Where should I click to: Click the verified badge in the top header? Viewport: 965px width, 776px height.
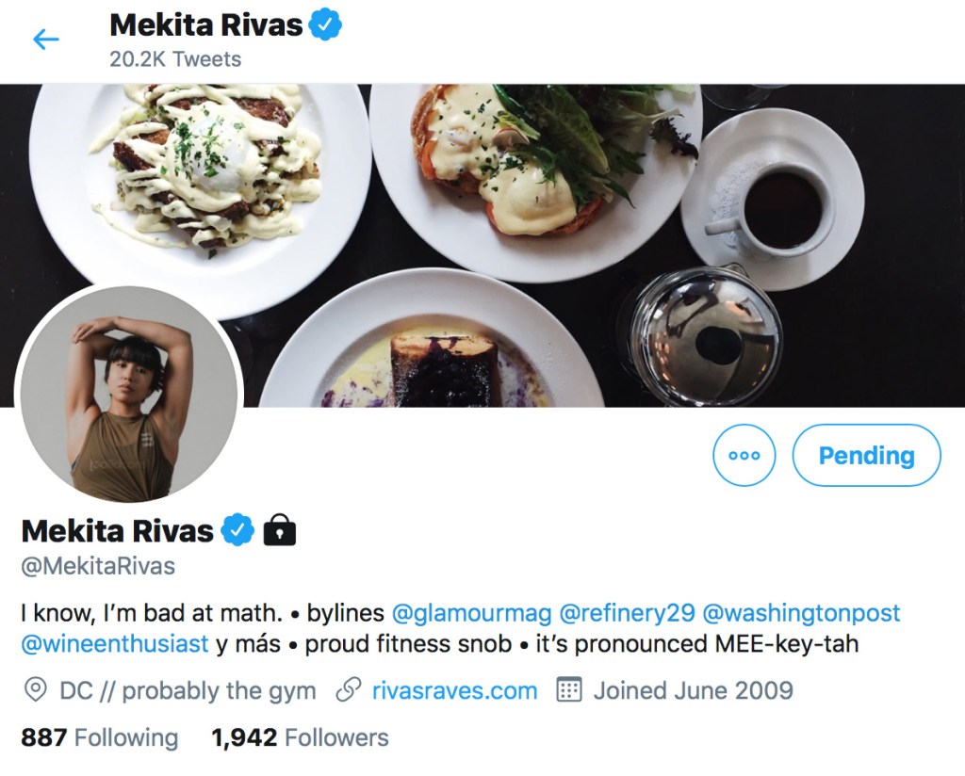pyautogui.click(x=326, y=25)
